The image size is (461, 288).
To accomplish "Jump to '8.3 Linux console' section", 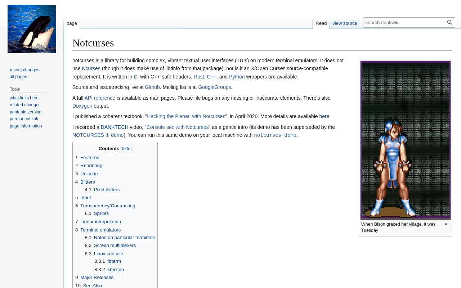I will [x=104, y=254].
